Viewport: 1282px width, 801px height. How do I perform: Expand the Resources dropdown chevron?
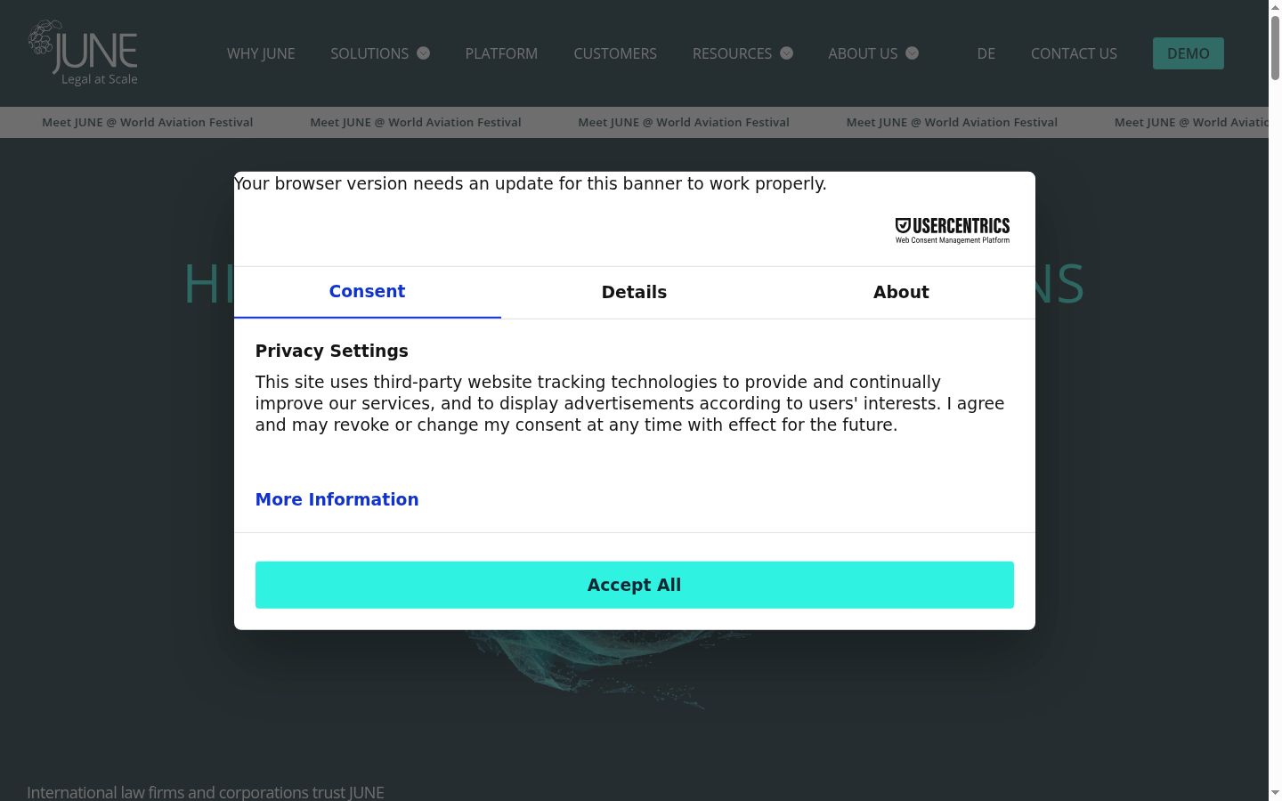[787, 53]
